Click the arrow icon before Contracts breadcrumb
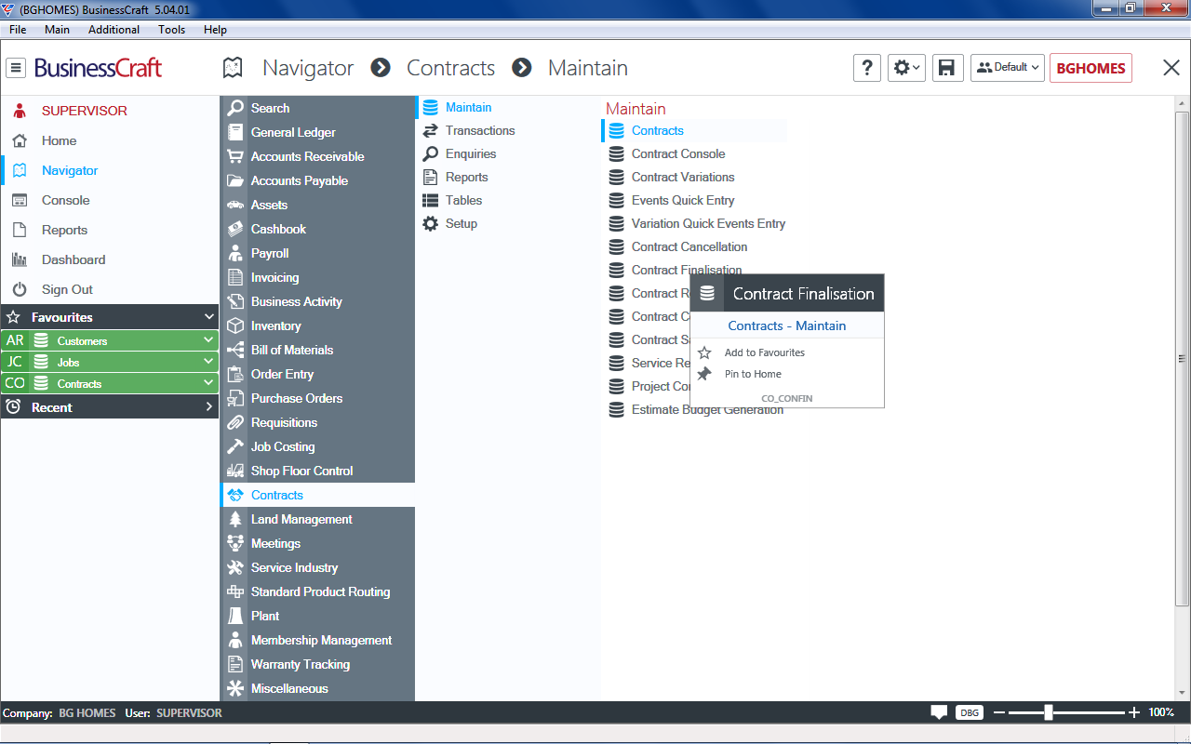The width and height of the screenshot is (1191, 744). point(380,68)
